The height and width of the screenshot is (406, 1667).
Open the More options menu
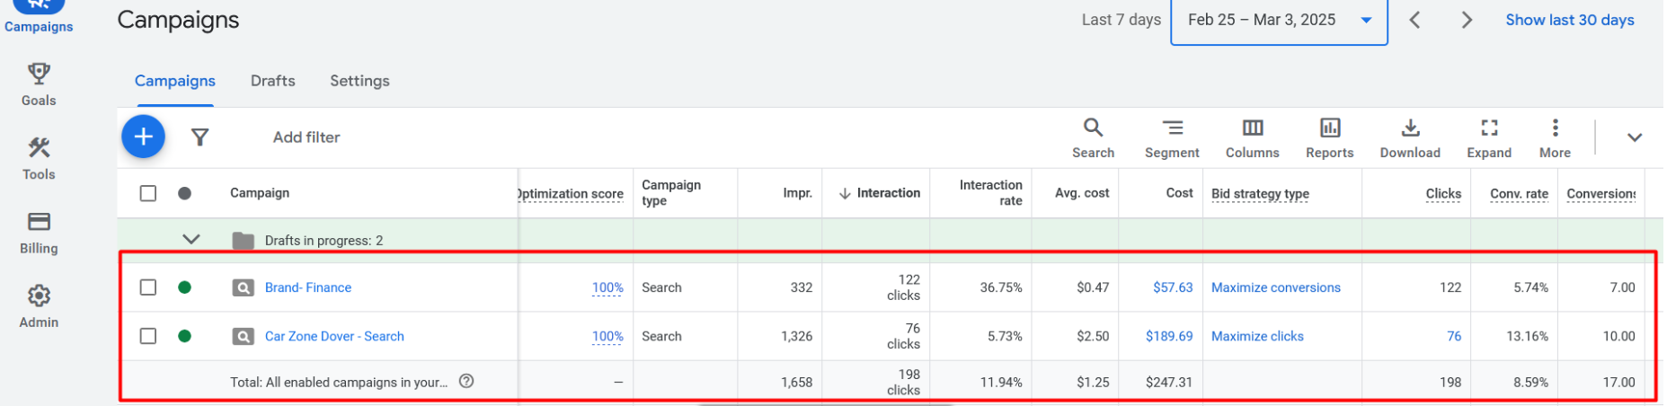tap(1555, 138)
